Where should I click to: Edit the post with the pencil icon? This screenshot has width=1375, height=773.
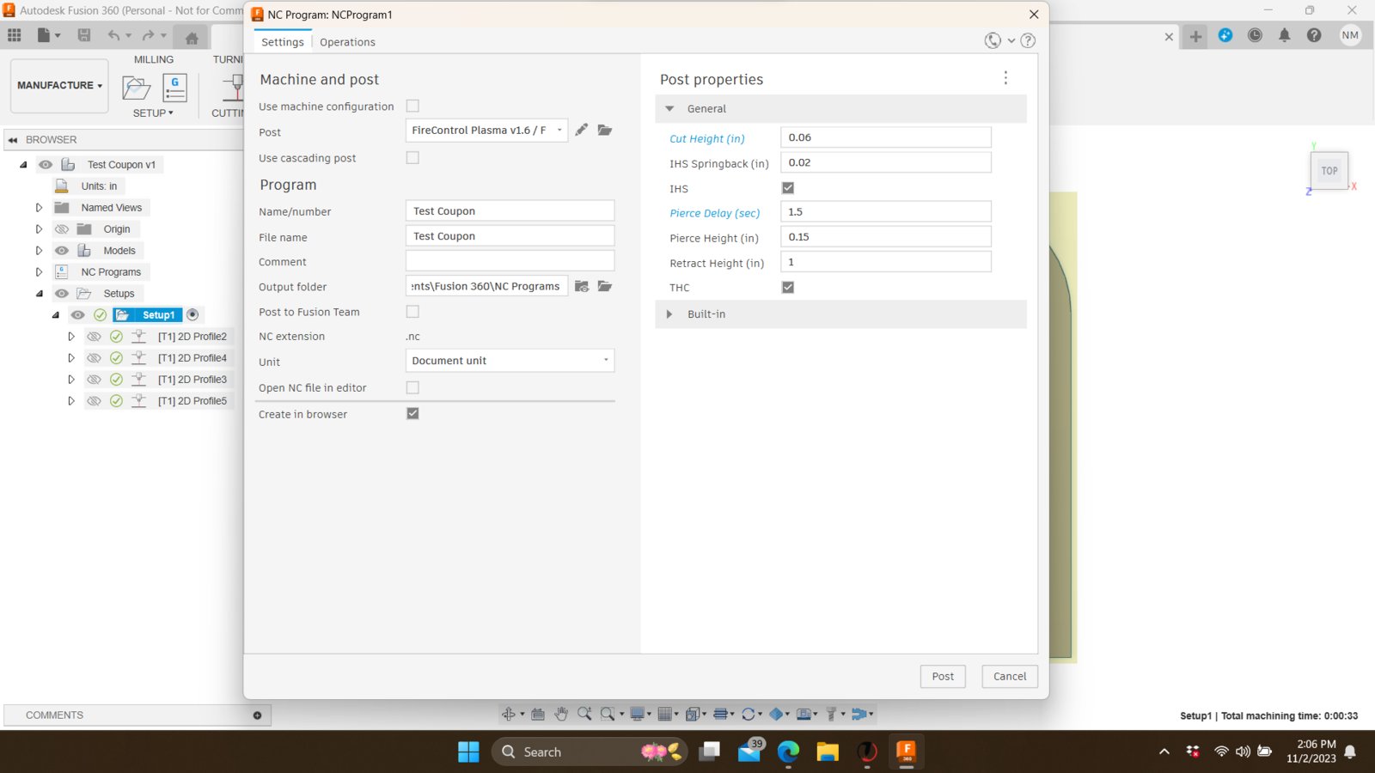(x=582, y=130)
